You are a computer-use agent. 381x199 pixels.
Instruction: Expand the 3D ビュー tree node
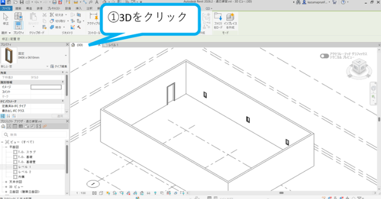pos(7,187)
